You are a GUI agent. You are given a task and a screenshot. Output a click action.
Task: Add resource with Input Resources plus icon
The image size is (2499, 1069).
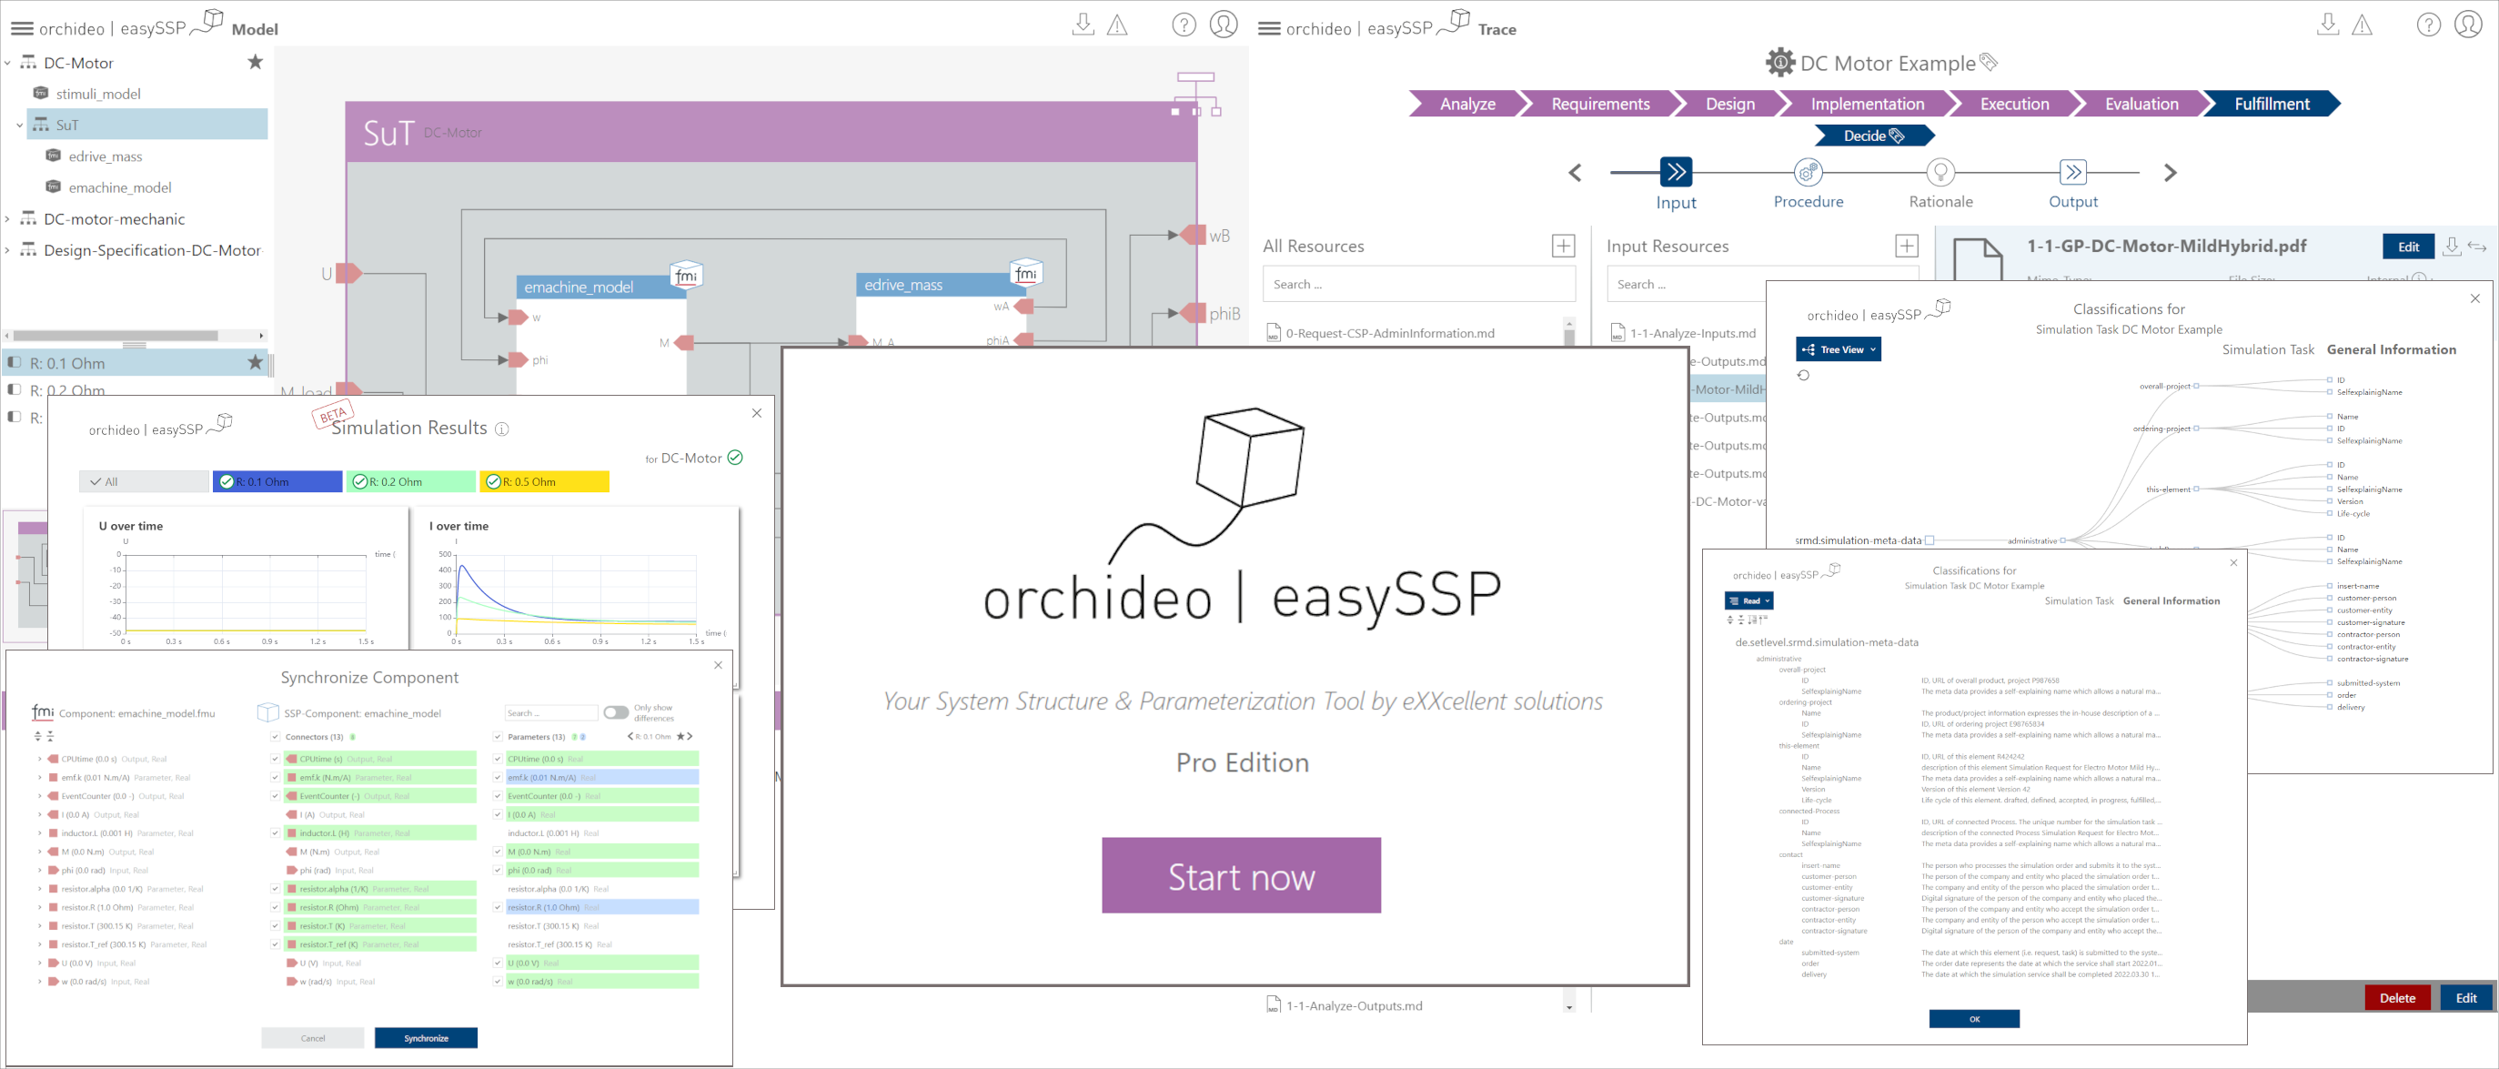[1906, 247]
